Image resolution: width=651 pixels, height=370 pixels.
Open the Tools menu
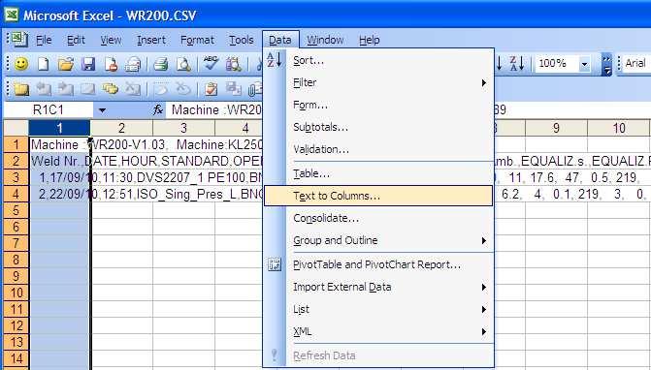pos(242,40)
